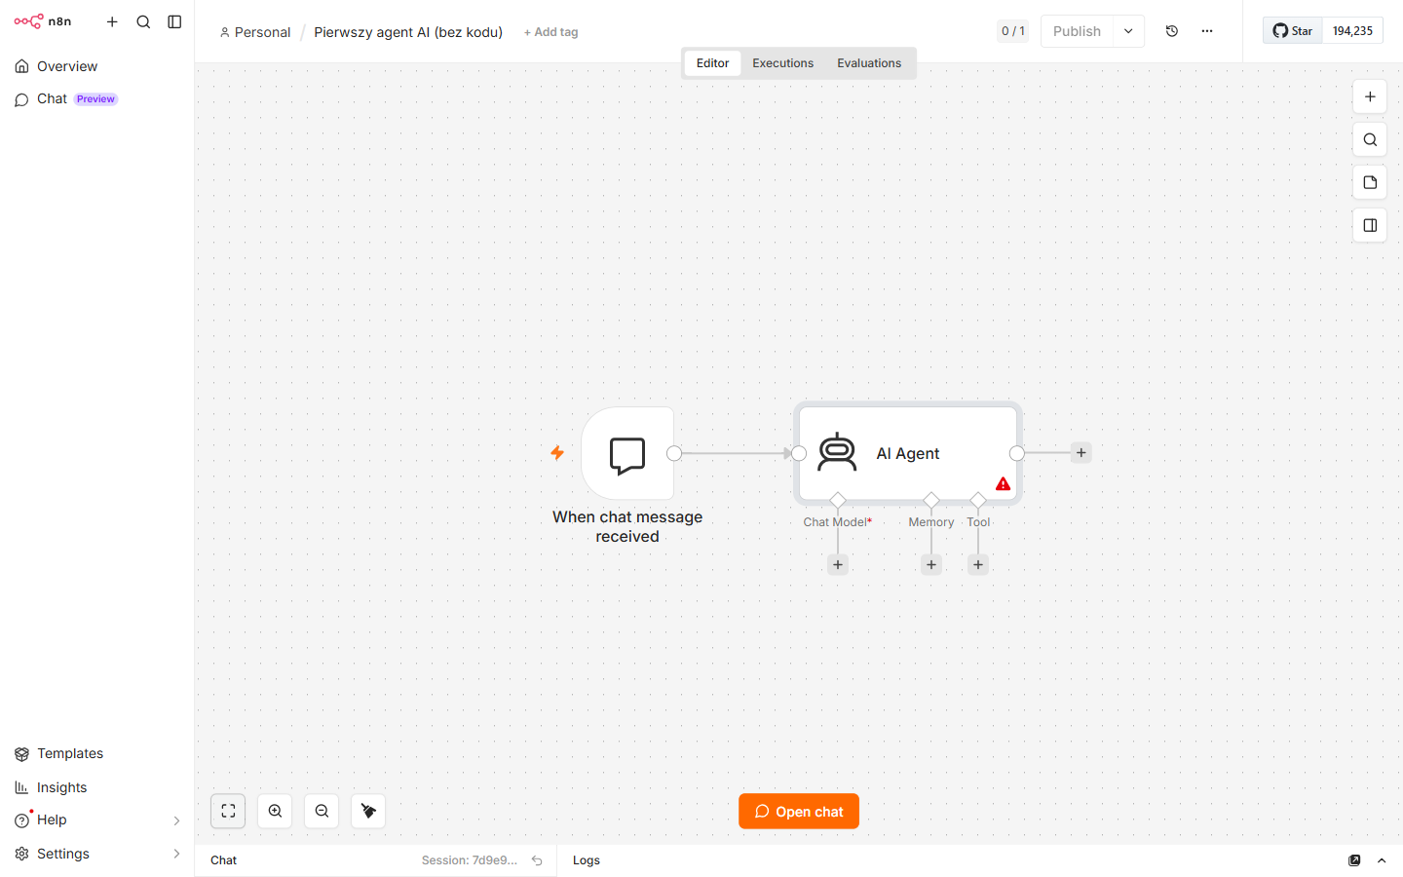Click the Chat Model label
Screen dimensions: 1403x877
click(x=838, y=522)
